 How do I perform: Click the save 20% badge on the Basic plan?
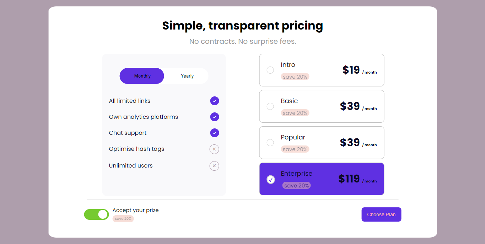pyautogui.click(x=295, y=113)
